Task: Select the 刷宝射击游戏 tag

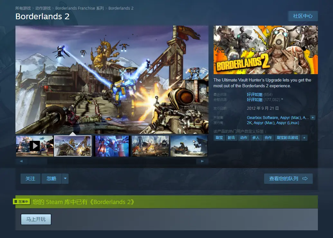Action: click(x=288, y=138)
